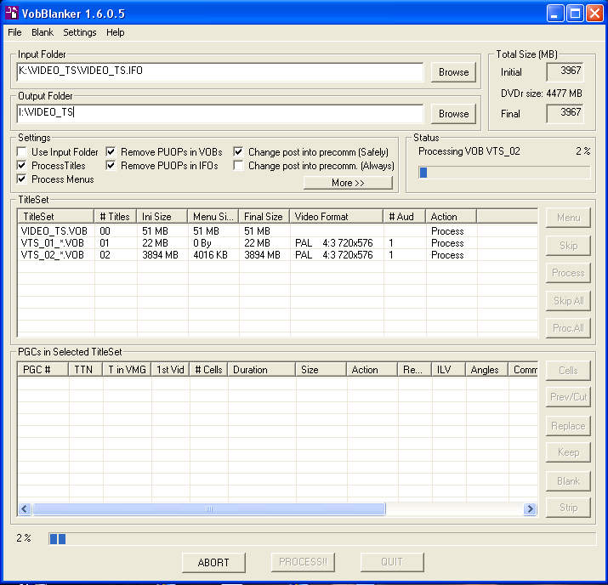
Task: Click the PROCESS!! button
Action: [x=303, y=562]
